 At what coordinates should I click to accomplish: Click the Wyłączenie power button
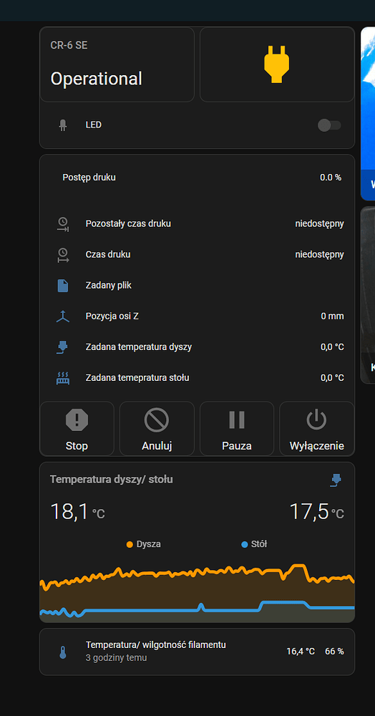coord(316,429)
